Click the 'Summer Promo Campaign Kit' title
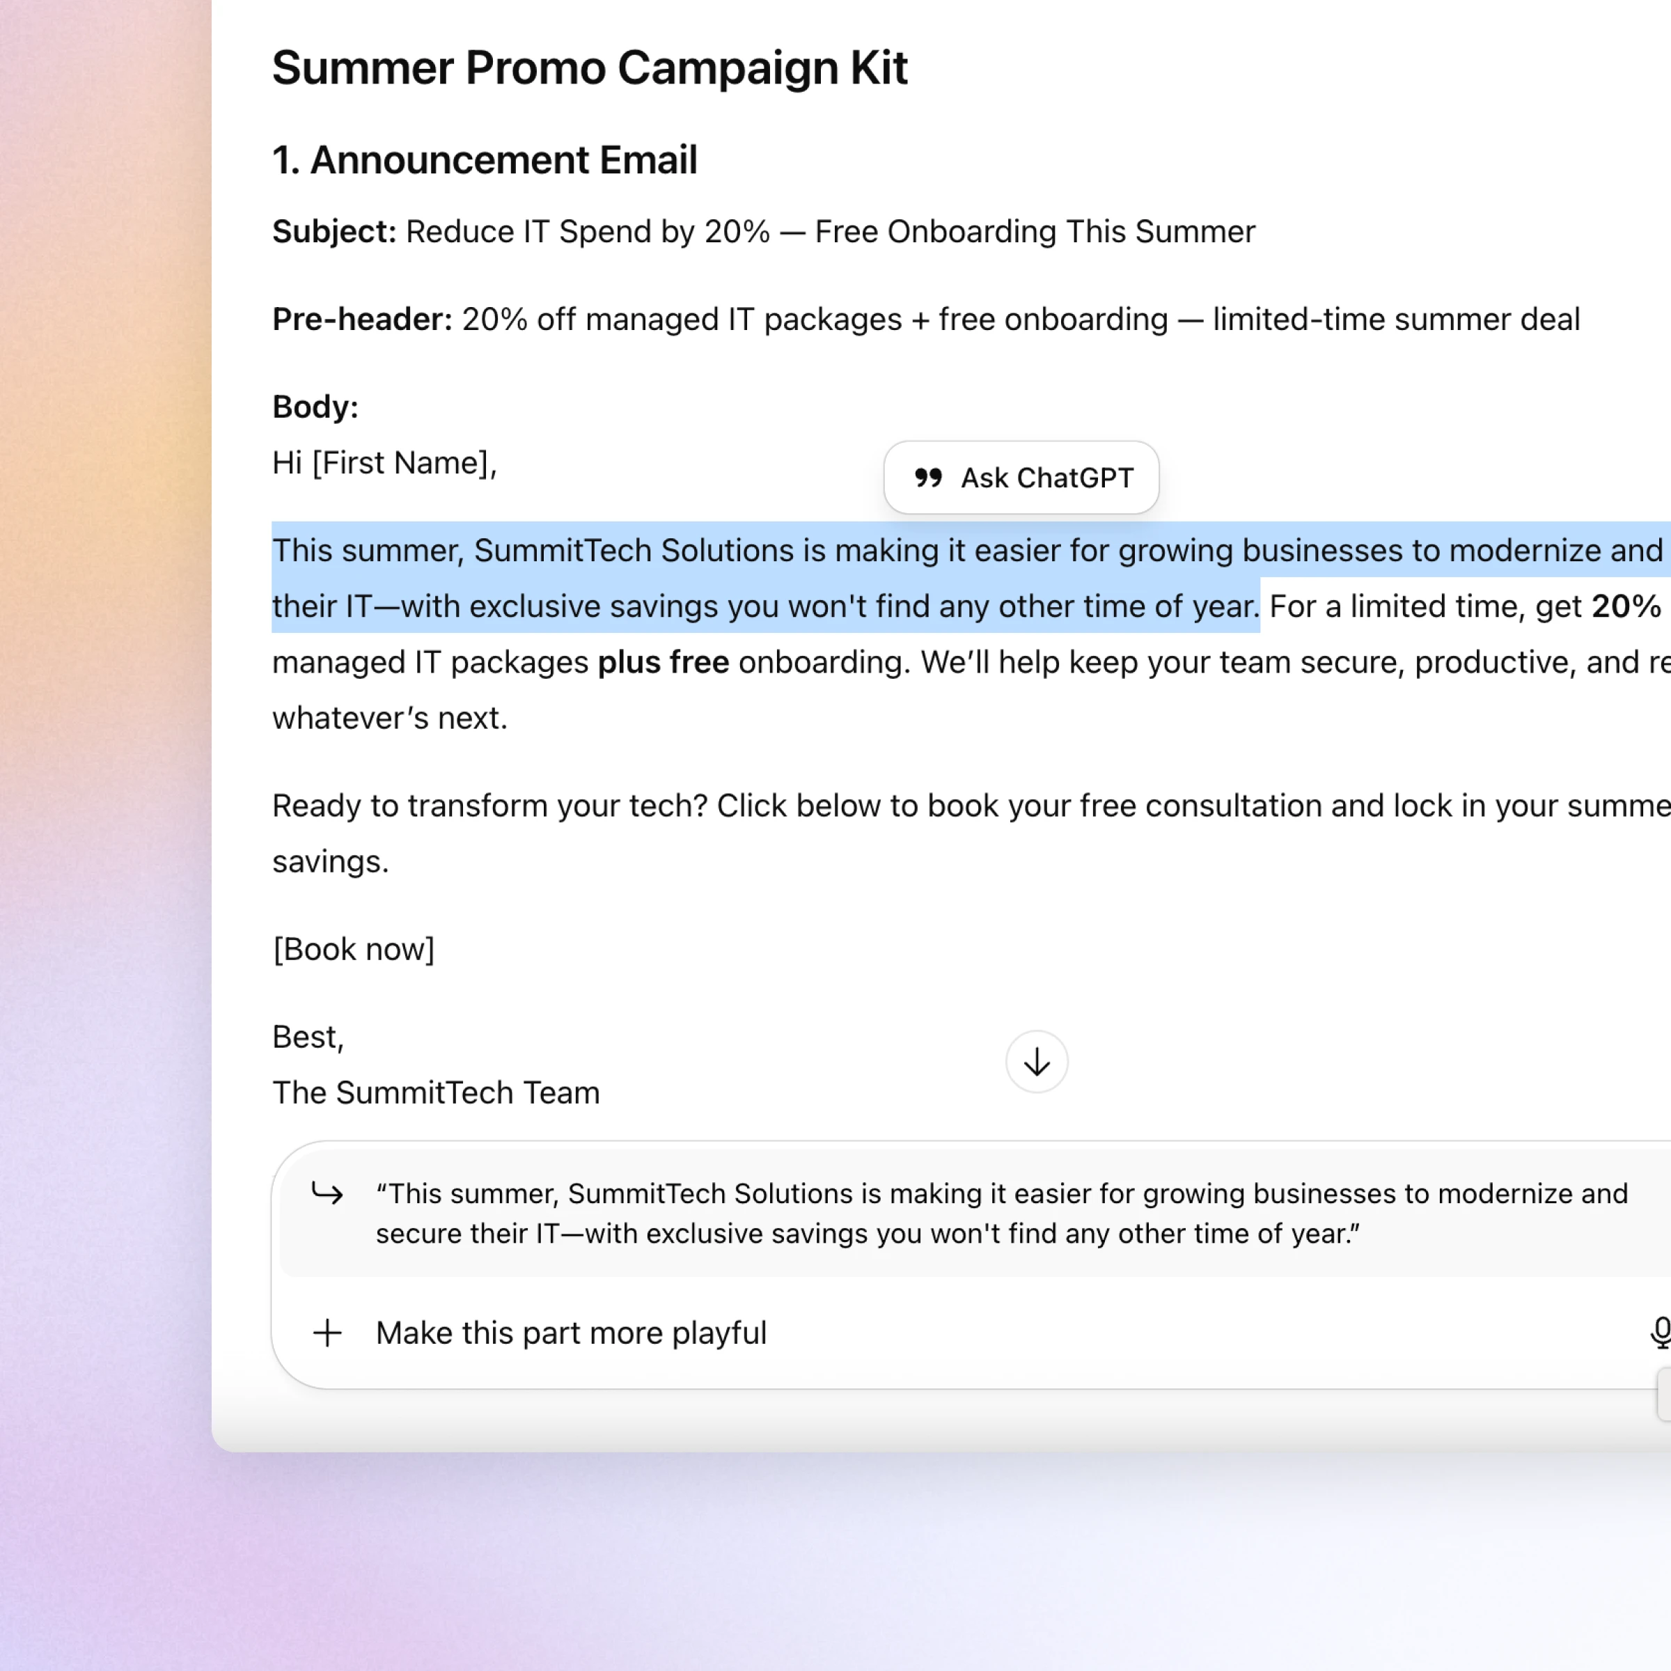This screenshot has width=1671, height=1671. [x=589, y=68]
